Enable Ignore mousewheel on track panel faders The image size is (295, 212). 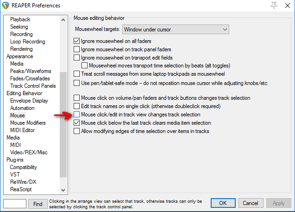pyautogui.click(x=76, y=49)
